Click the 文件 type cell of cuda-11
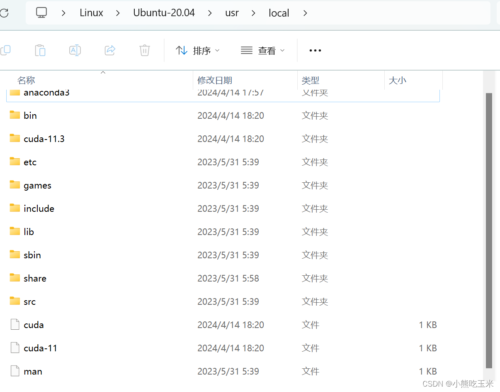This screenshot has height=392, width=500. [x=311, y=348]
